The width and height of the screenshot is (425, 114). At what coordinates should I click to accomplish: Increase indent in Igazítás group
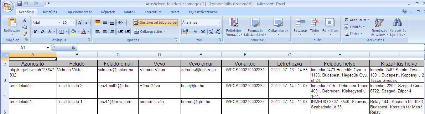(x=127, y=32)
